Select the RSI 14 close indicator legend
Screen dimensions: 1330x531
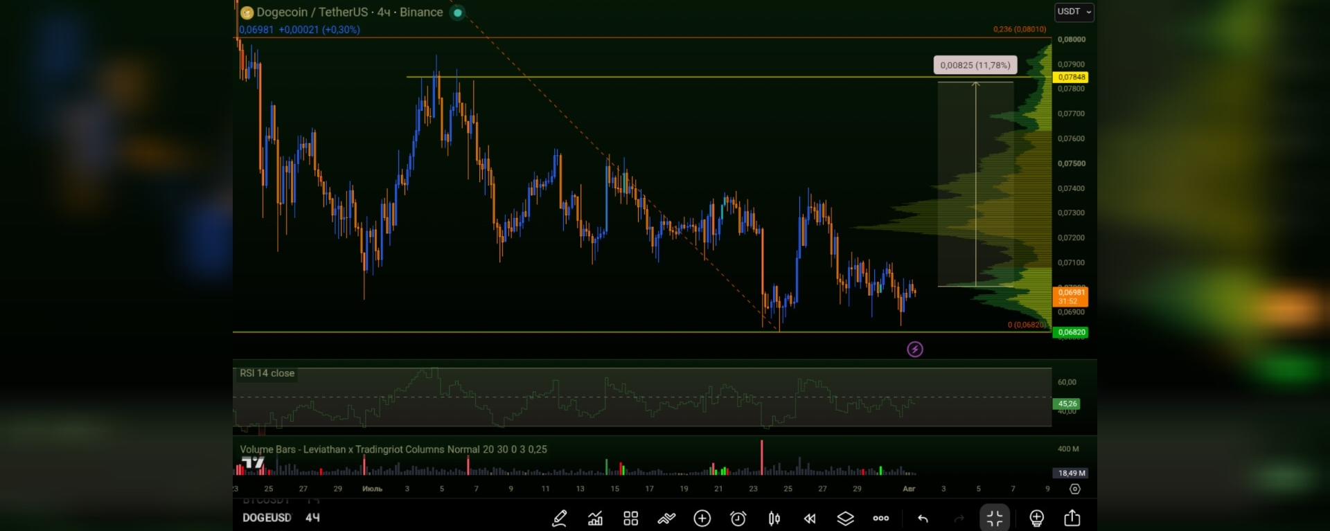click(267, 373)
